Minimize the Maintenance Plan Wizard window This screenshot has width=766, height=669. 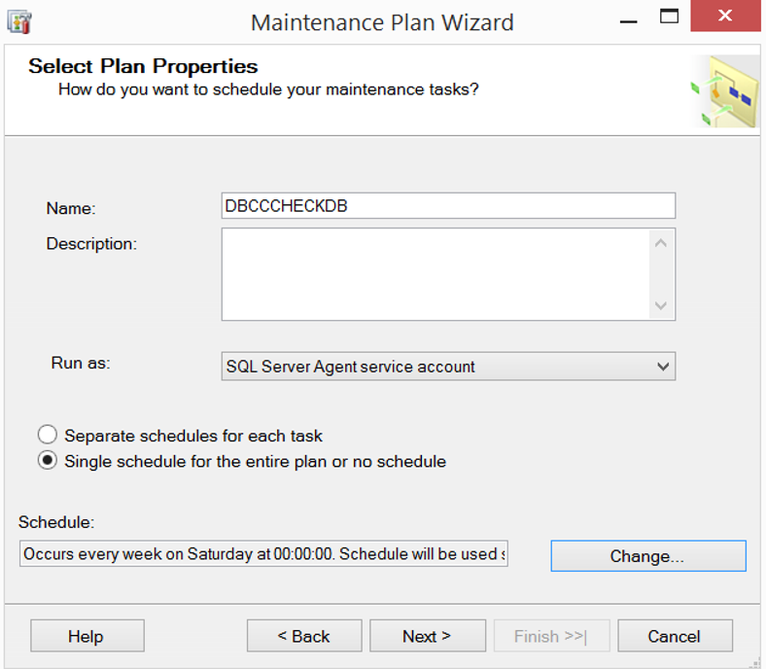point(628,21)
